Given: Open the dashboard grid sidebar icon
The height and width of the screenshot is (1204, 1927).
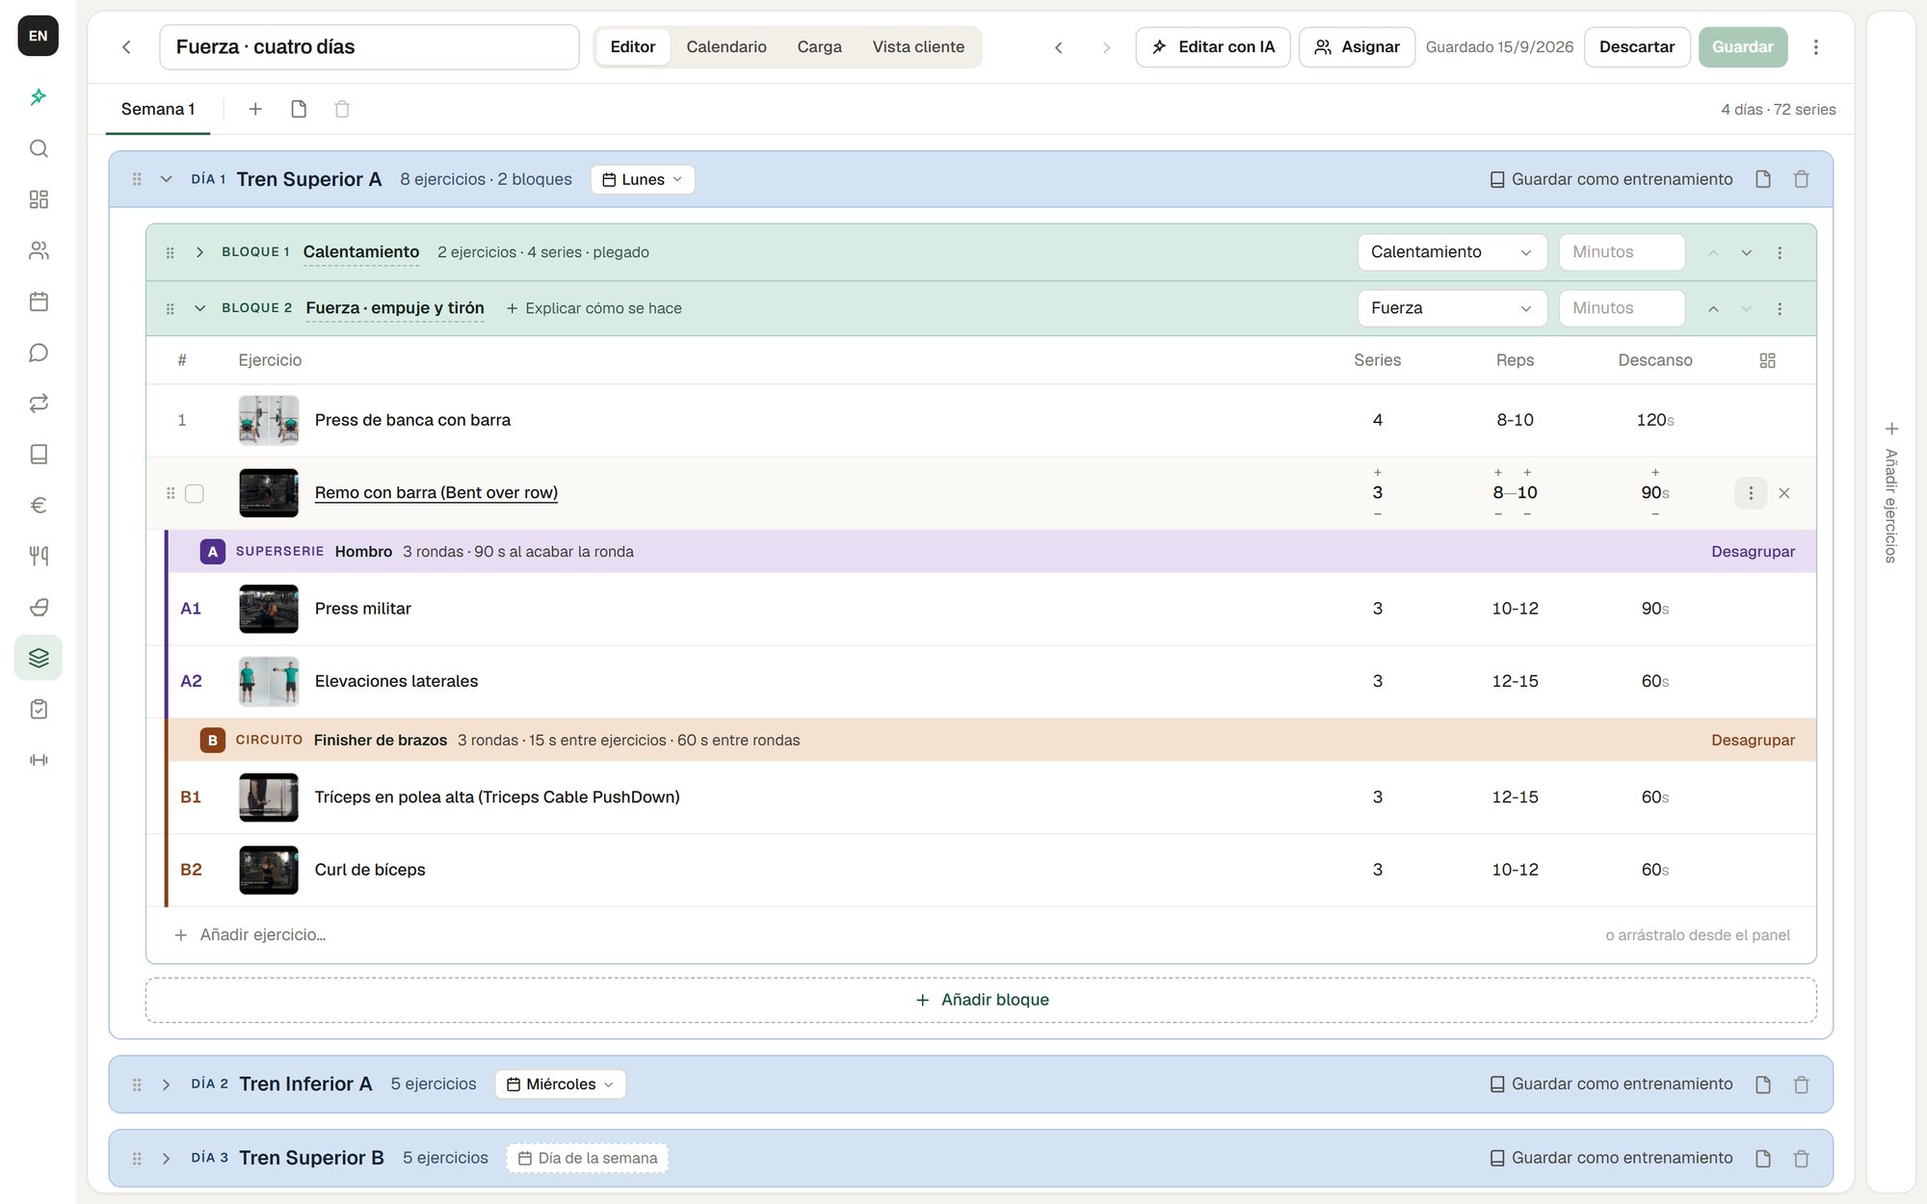Looking at the screenshot, I should (x=39, y=199).
